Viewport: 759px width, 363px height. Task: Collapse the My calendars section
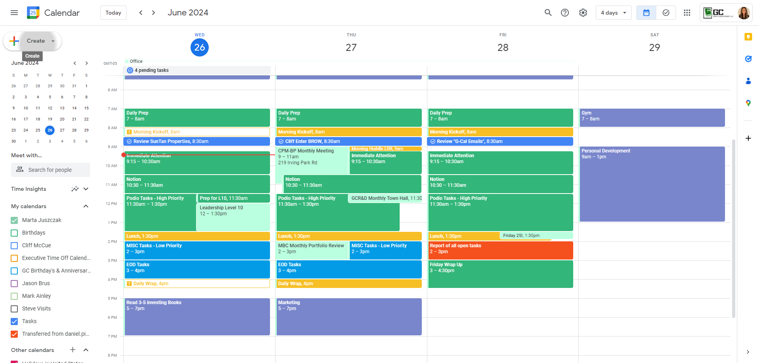pyautogui.click(x=86, y=206)
